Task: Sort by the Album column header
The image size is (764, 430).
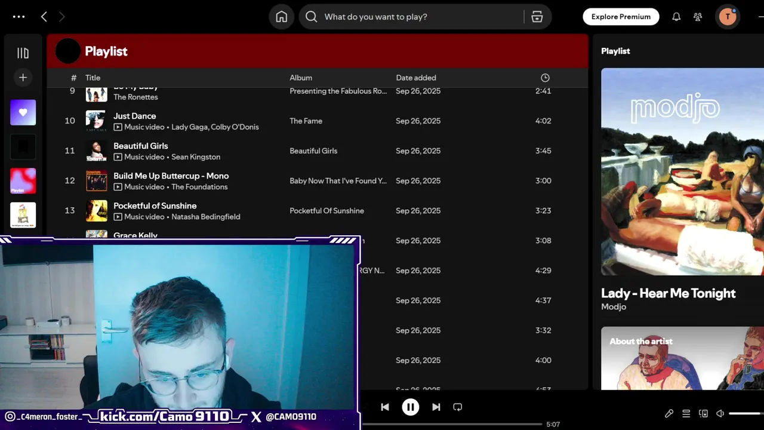Action: [301, 78]
